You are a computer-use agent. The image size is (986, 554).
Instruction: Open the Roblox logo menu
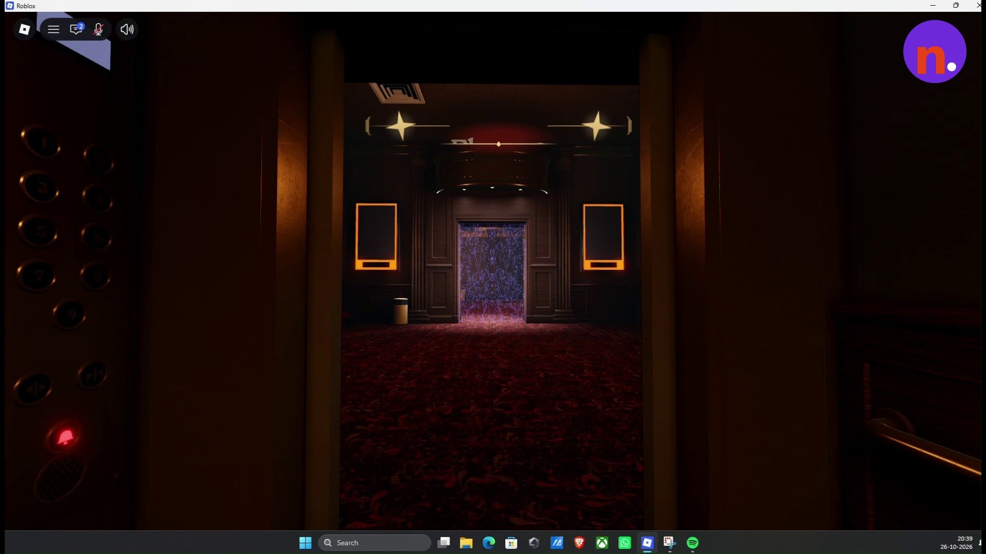[x=24, y=29]
